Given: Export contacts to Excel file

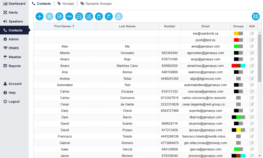Looking at the screenshot, I should tap(59, 17).
